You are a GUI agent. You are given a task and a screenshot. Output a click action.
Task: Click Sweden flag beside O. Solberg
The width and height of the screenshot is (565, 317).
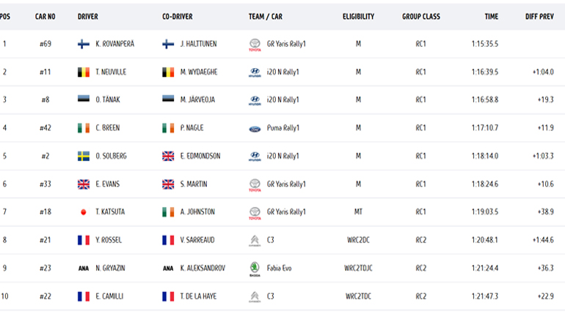pos(84,156)
